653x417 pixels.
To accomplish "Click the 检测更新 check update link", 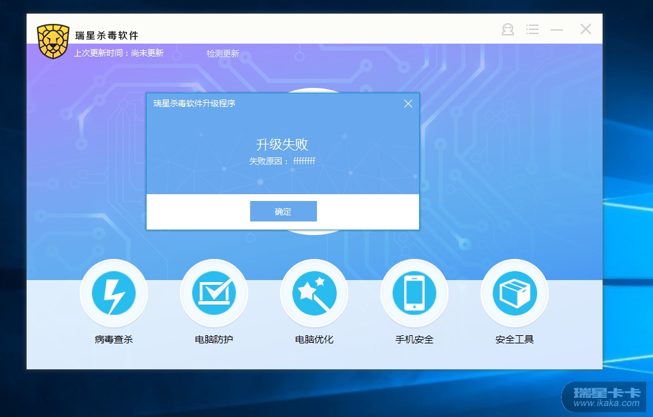I will click(223, 53).
